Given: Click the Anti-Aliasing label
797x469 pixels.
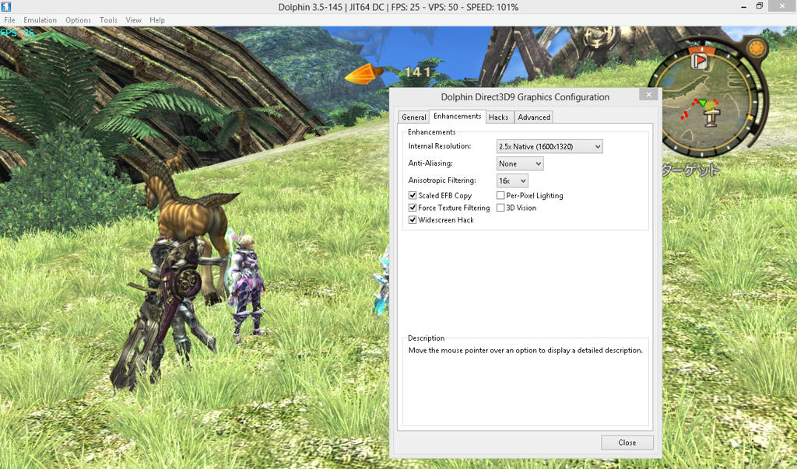Looking at the screenshot, I should (430, 163).
